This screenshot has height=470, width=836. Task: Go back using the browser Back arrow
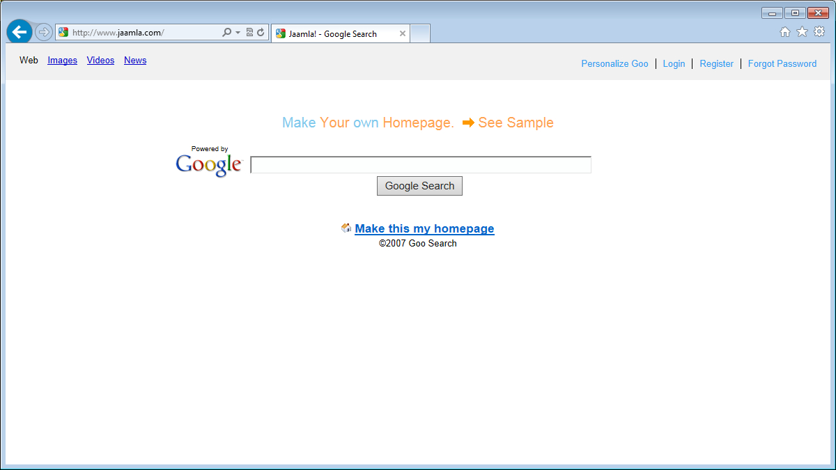[20, 32]
